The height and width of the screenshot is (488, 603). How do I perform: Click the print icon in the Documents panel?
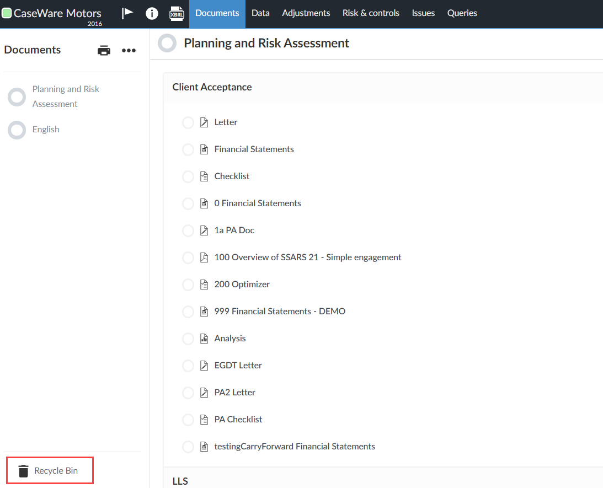(x=104, y=50)
